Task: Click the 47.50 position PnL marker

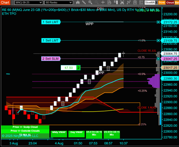Action: [69, 68]
